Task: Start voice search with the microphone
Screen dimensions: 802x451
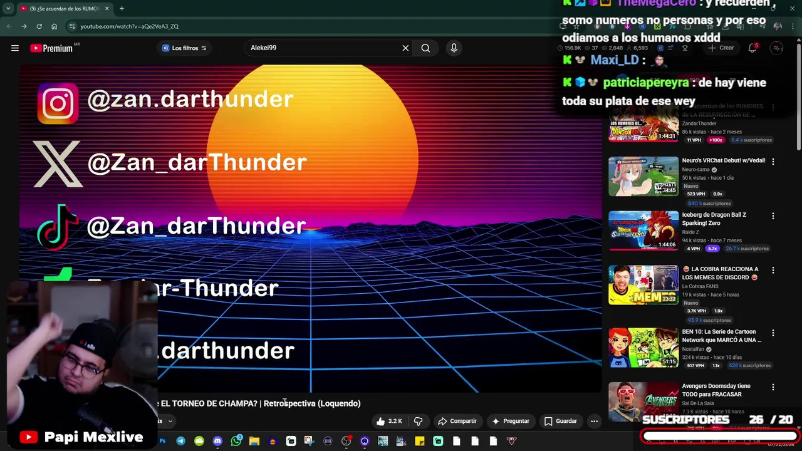Action: (x=454, y=48)
